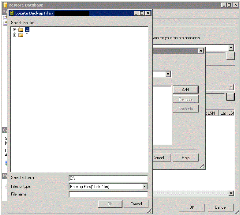Cancel the Restore Database window
This screenshot has width=240, height=215.
pos(221,207)
